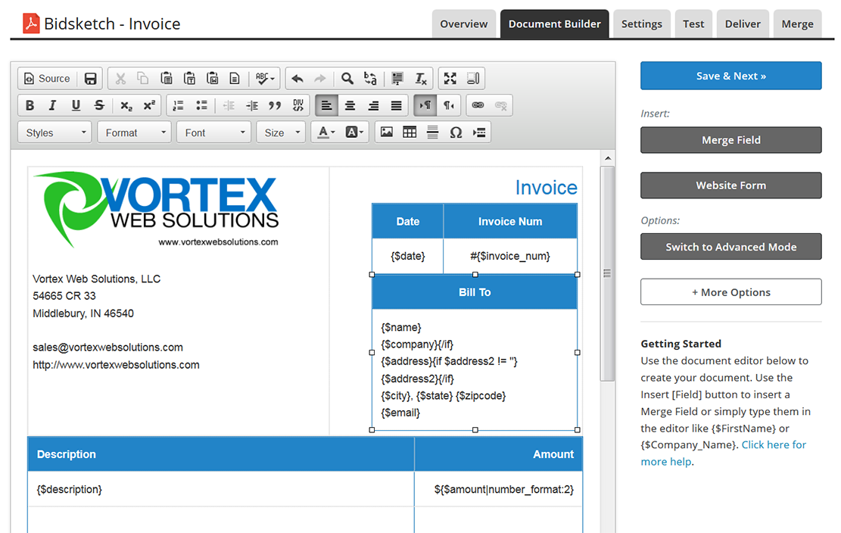
Task: Insert an image via the image icon
Action: 387,132
